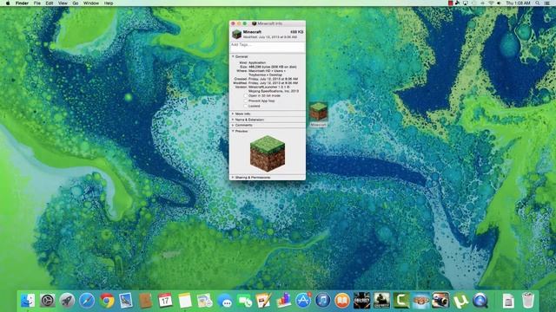Launch Google Chrome from the Dock
The width and height of the screenshot is (556, 312).
tap(107, 301)
